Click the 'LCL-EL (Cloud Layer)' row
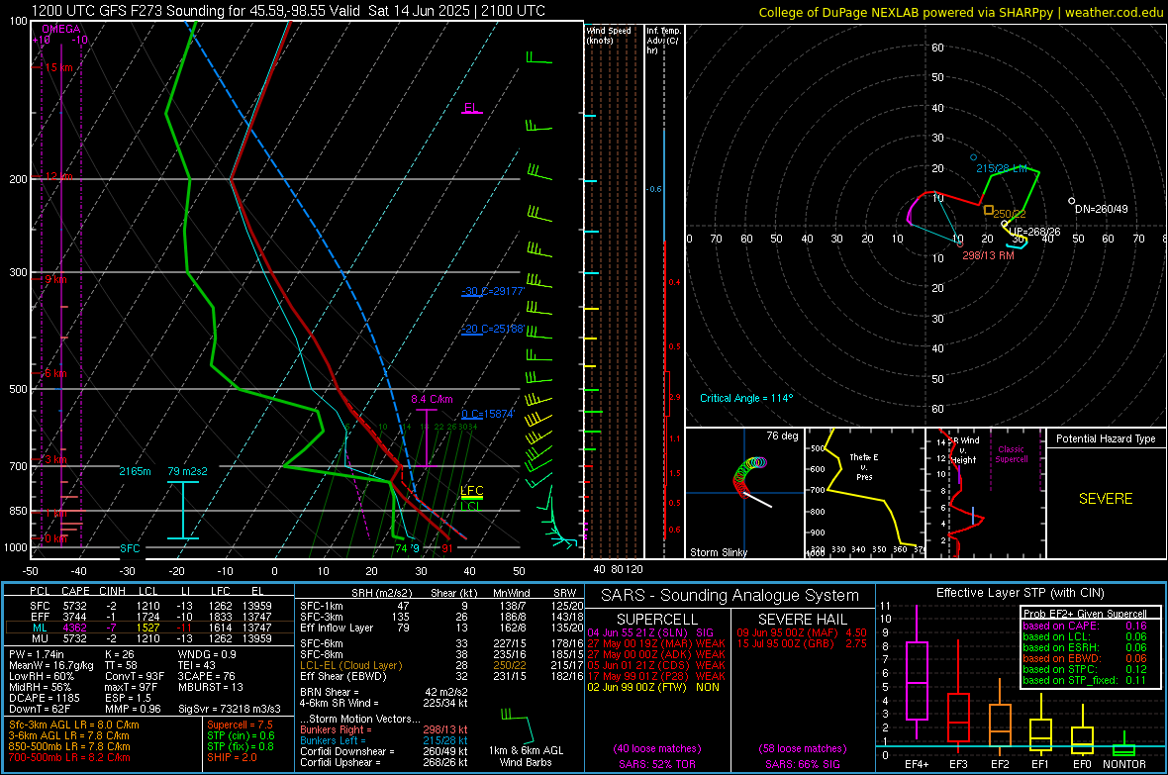 point(441,665)
